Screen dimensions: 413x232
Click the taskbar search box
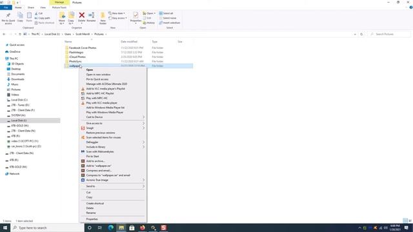(47, 227)
